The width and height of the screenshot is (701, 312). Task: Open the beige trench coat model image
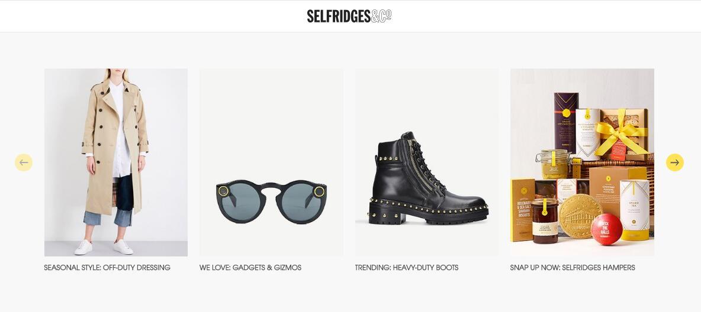tap(116, 162)
